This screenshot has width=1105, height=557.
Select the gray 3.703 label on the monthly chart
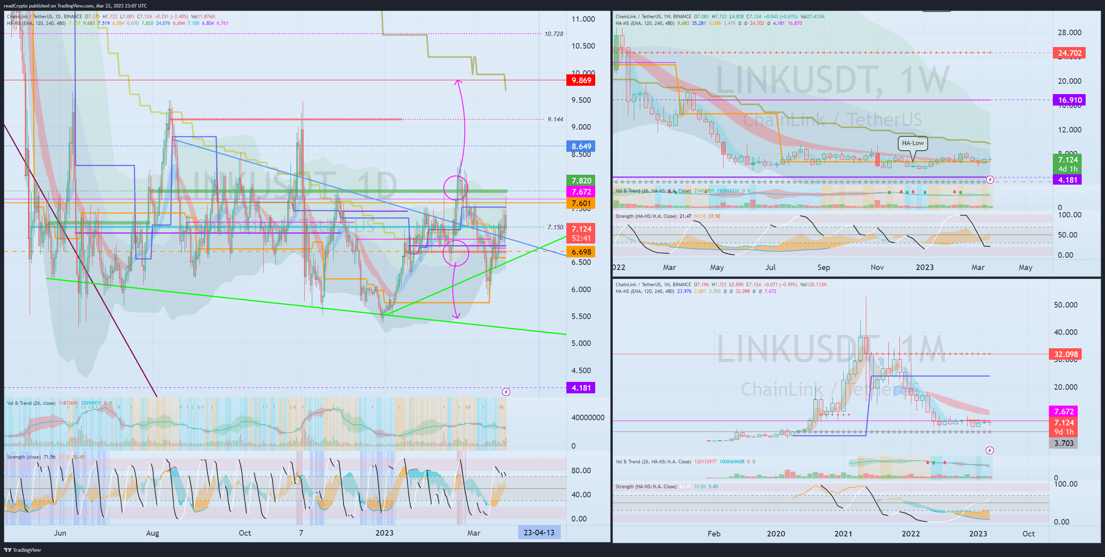tap(1063, 443)
